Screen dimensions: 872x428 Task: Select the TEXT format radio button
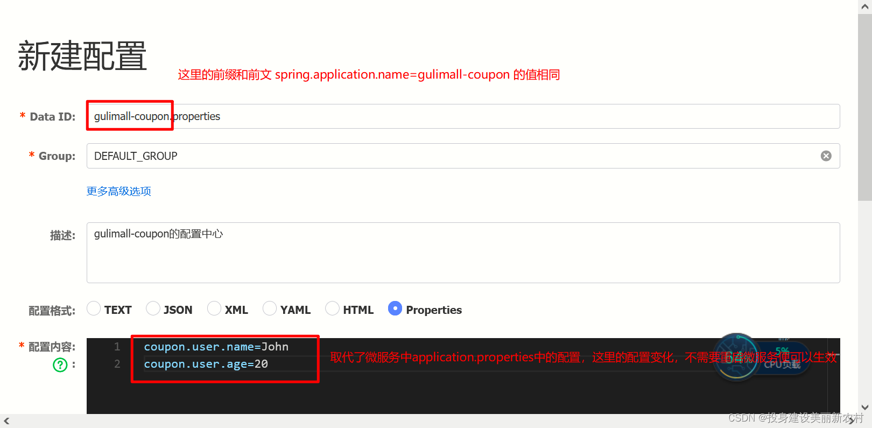[94, 308]
